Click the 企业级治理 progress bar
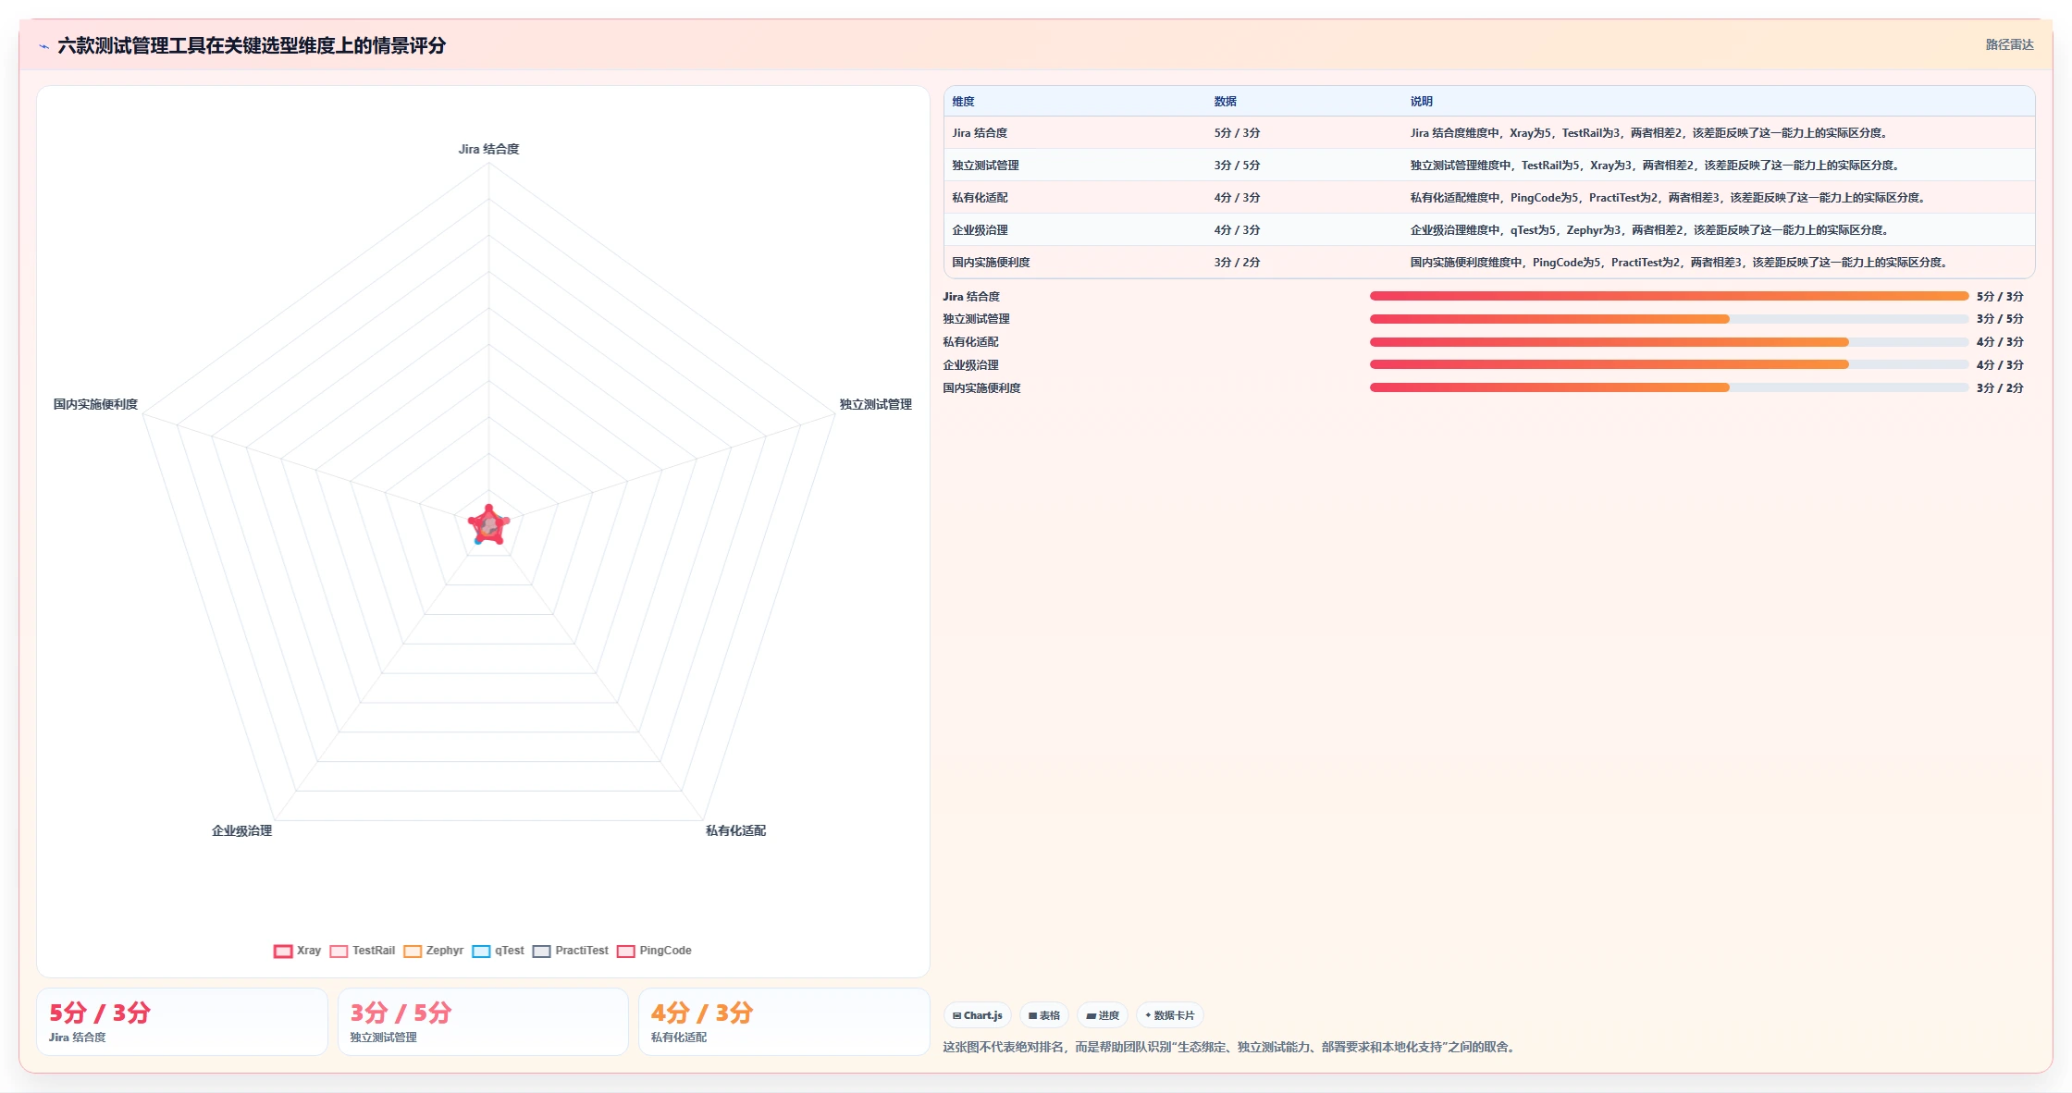This screenshot has height=1093, width=2072. 1669,364
